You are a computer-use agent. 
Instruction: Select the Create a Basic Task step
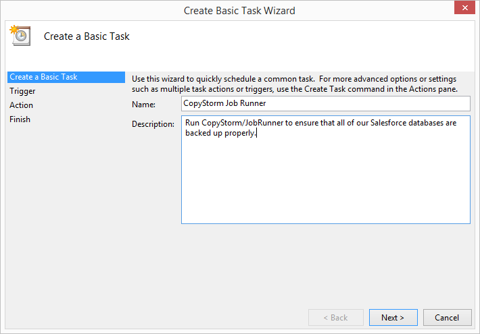66,77
